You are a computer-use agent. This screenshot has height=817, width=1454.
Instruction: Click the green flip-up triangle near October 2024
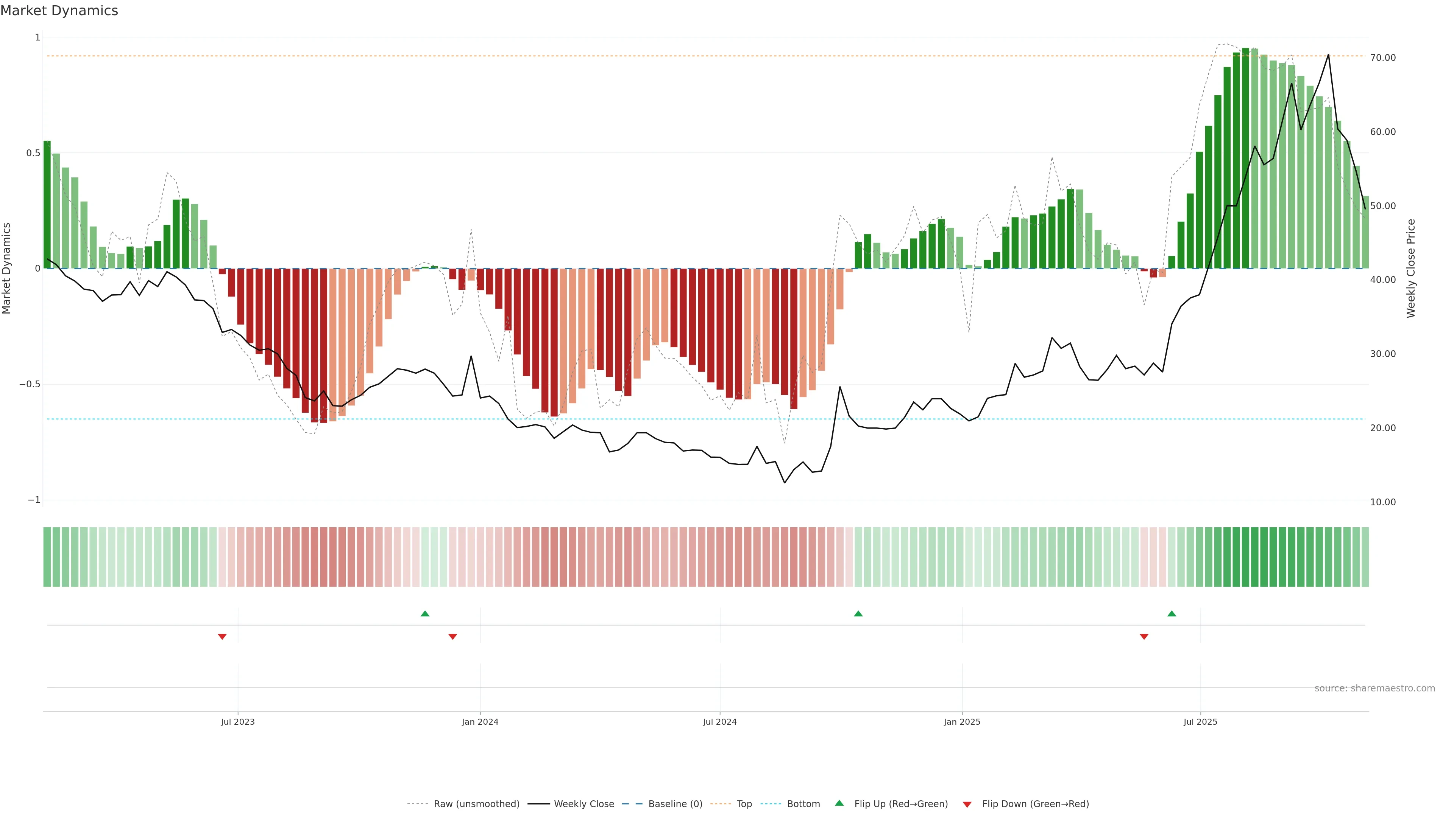tap(858, 614)
